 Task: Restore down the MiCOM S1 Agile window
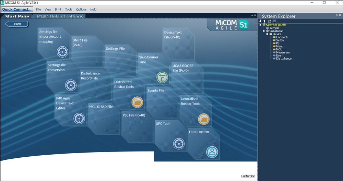324,3
